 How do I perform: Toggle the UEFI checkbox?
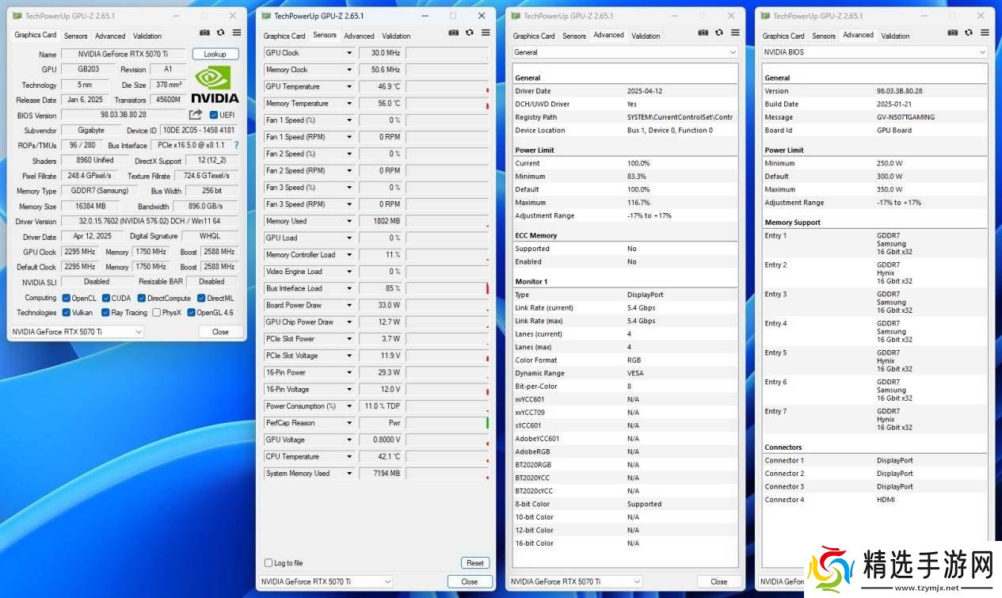[x=214, y=115]
